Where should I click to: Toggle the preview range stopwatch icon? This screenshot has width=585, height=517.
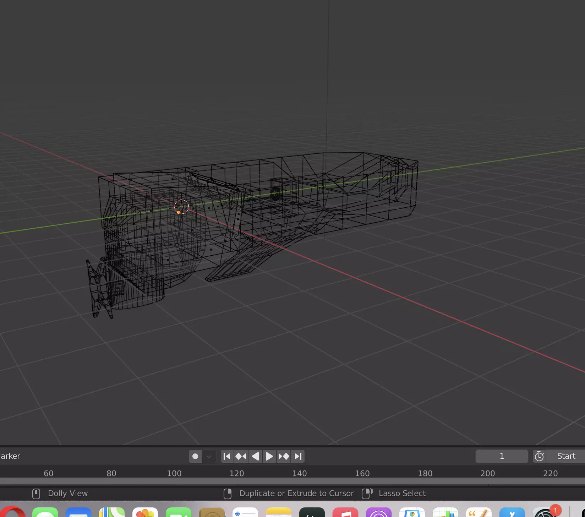(x=539, y=456)
